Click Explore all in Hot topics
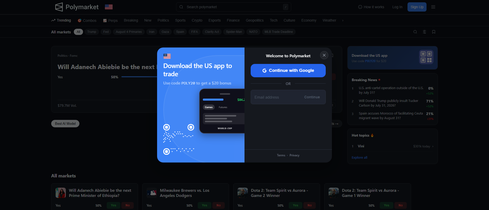The height and width of the screenshot is (210, 489). click(359, 157)
